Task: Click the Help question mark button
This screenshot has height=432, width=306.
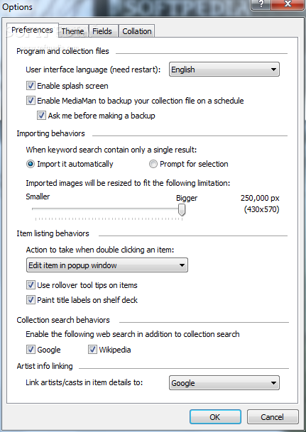Action: point(261,4)
